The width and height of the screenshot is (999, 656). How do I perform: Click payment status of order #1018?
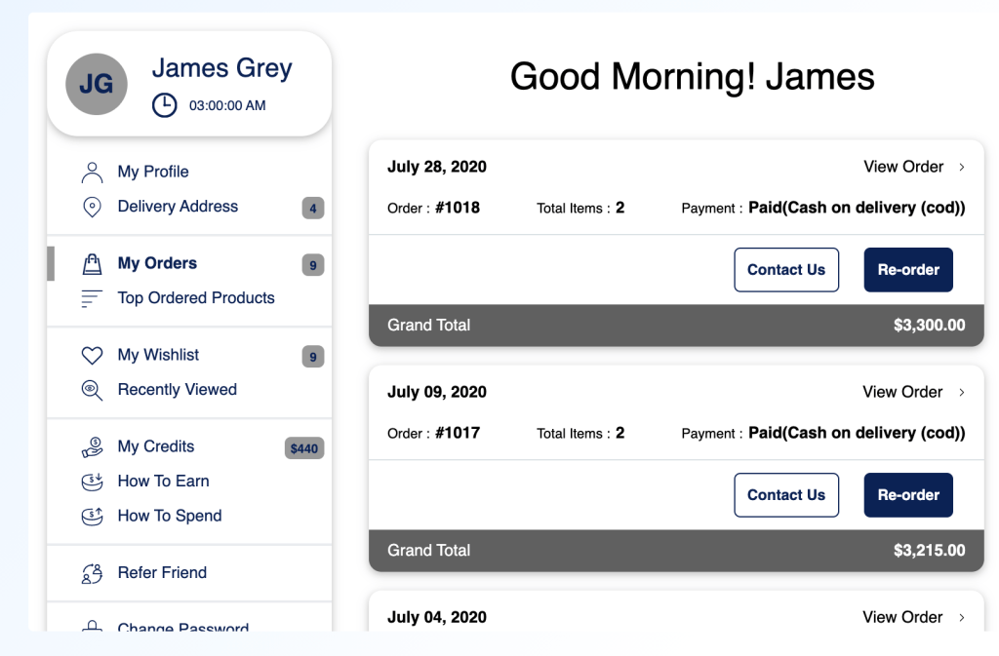(x=857, y=208)
